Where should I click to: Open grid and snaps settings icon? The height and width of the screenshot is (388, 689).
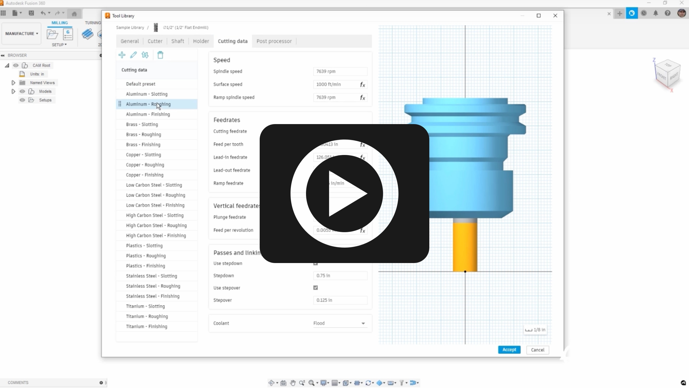(335, 383)
